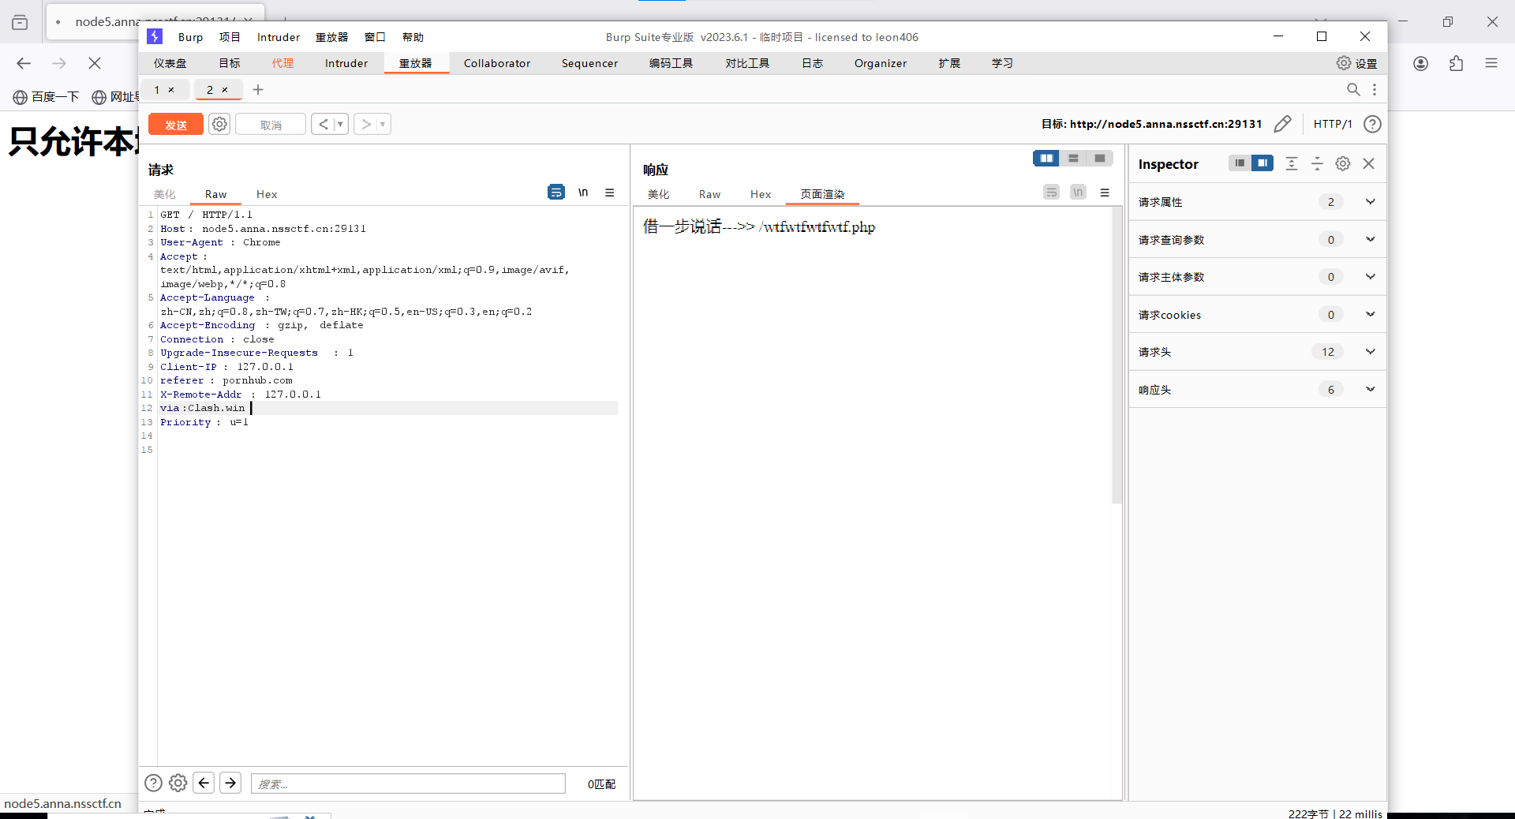Open the 项目 menu
The height and width of the screenshot is (819, 1515).
(230, 37)
